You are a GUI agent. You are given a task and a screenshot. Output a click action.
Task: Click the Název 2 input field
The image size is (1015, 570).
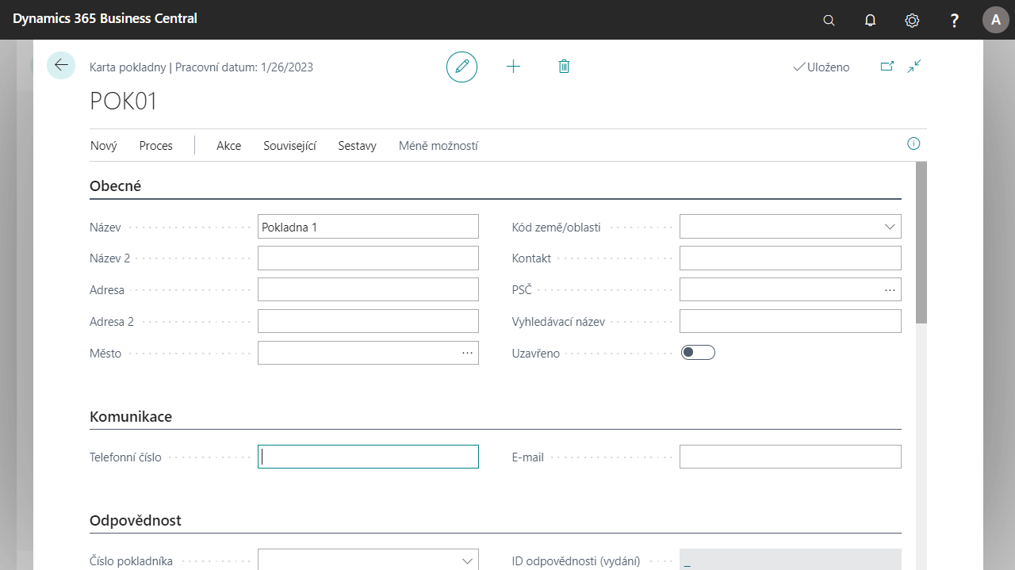(368, 258)
